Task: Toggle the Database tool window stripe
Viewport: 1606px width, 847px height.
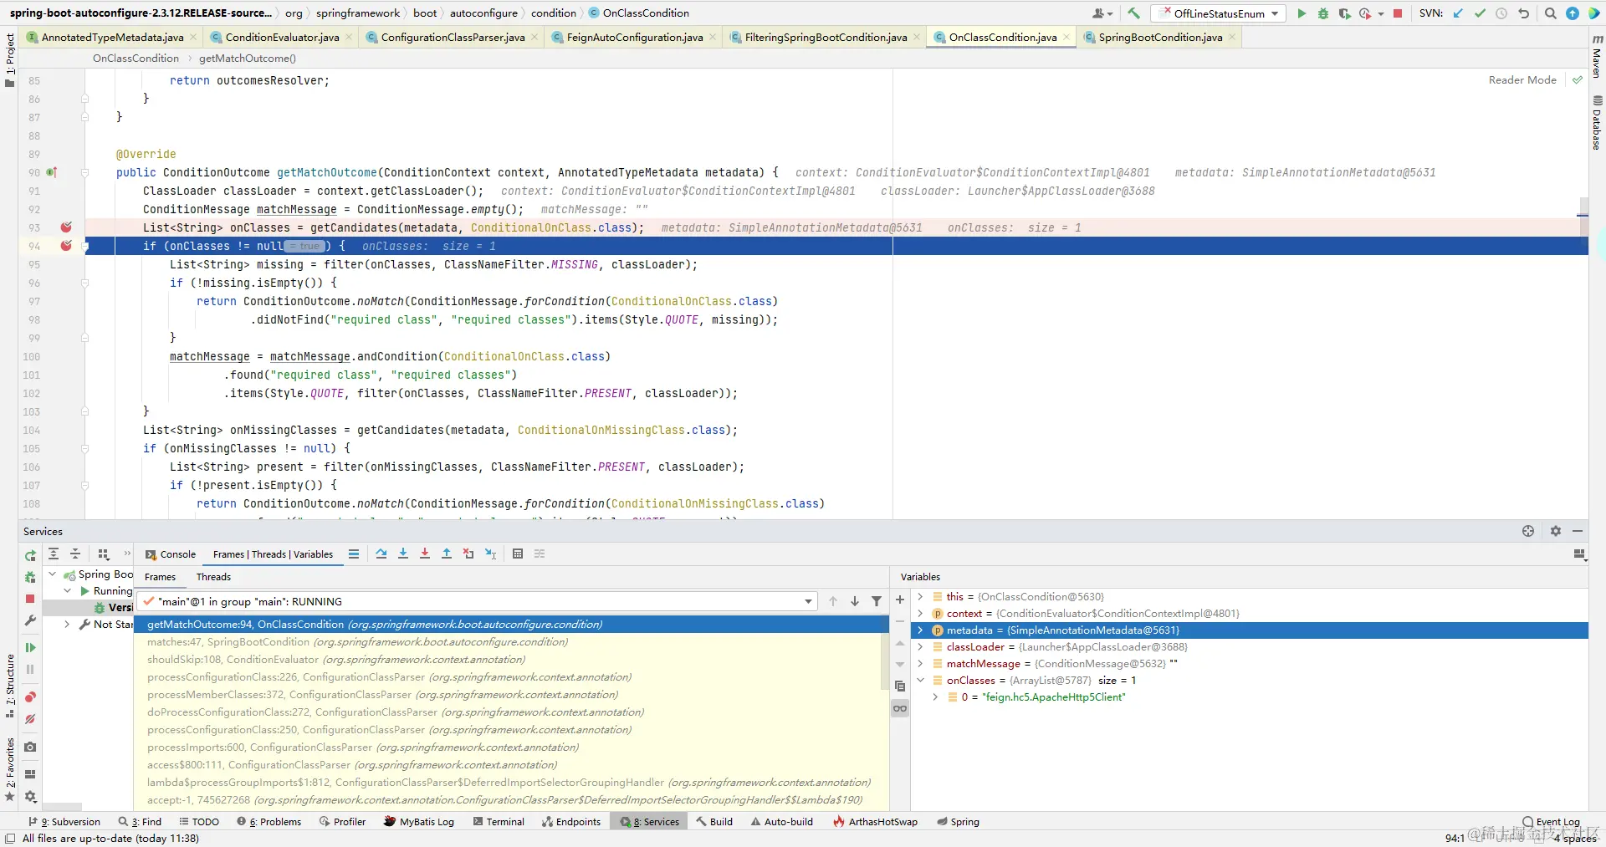Action: point(1597,123)
